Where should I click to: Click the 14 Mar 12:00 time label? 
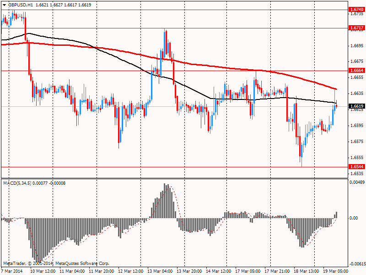click(x=220, y=271)
